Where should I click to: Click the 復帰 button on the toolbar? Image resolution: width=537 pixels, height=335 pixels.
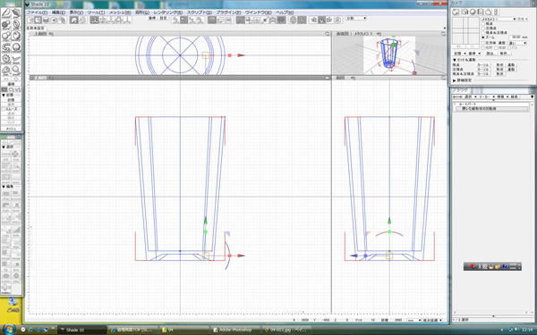tap(152, 18)
